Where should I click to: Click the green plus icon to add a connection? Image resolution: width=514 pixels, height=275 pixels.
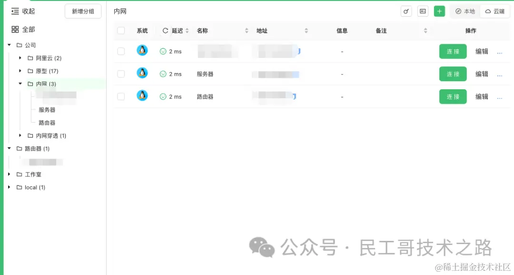(x=439, y=11)
